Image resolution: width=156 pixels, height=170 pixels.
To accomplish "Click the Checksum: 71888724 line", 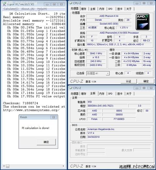I will tap(21, 103).
